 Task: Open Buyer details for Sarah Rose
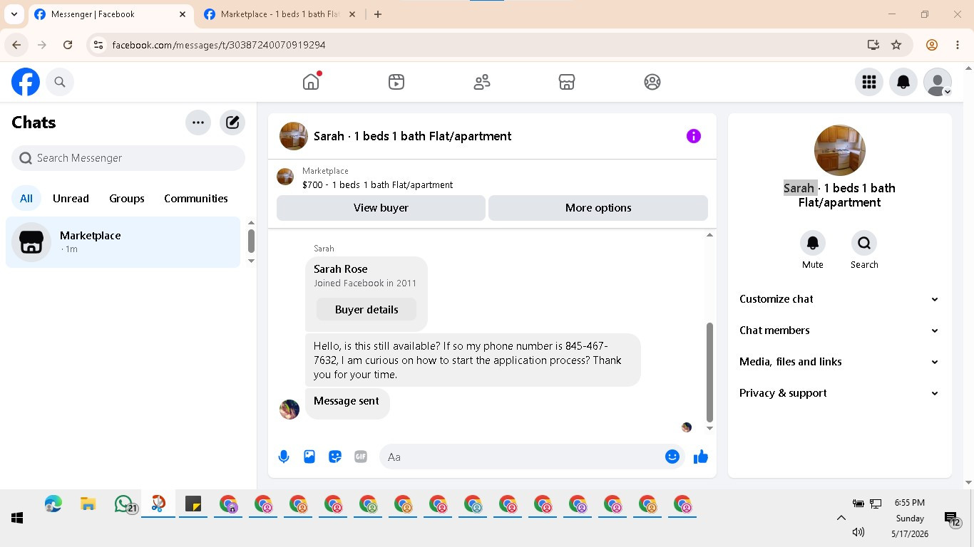pyautogui.click(x=366, y=310)
